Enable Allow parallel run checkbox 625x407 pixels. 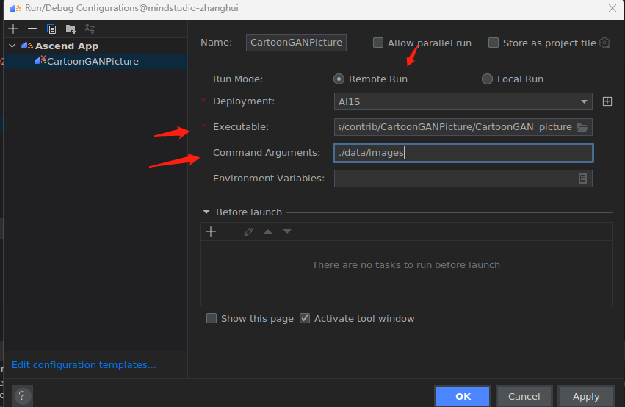[378, 43]
